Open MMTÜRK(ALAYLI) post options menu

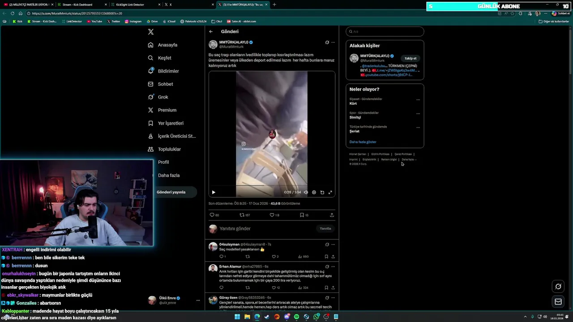coord(333,42)
